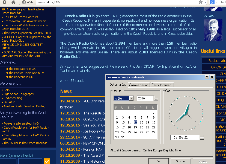Open VHF/UHF Contests sidebar link
This screenshot has height=164, width=226.
[x=26, y=39]
